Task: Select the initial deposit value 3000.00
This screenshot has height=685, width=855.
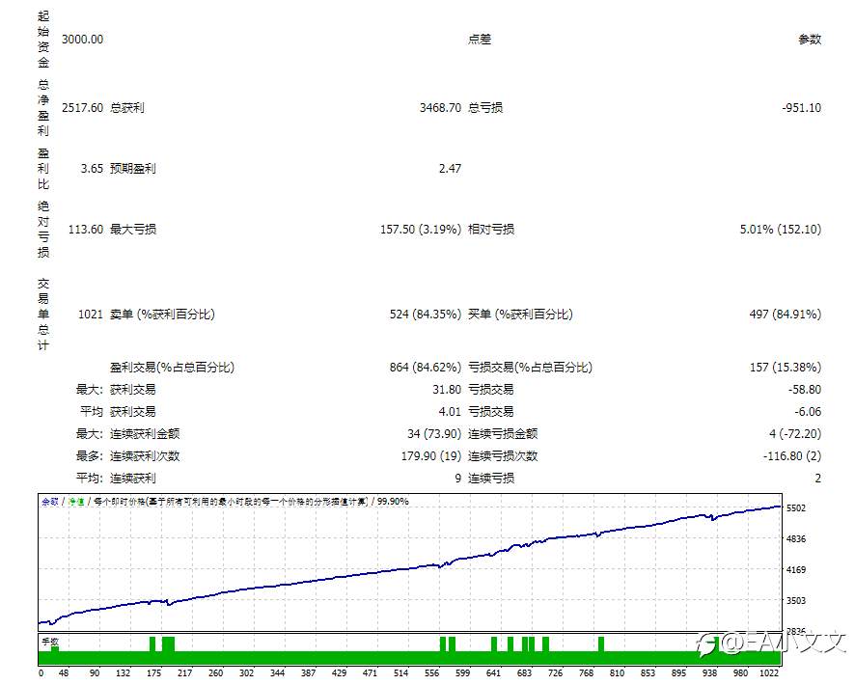Action: (x=82, y=40)
